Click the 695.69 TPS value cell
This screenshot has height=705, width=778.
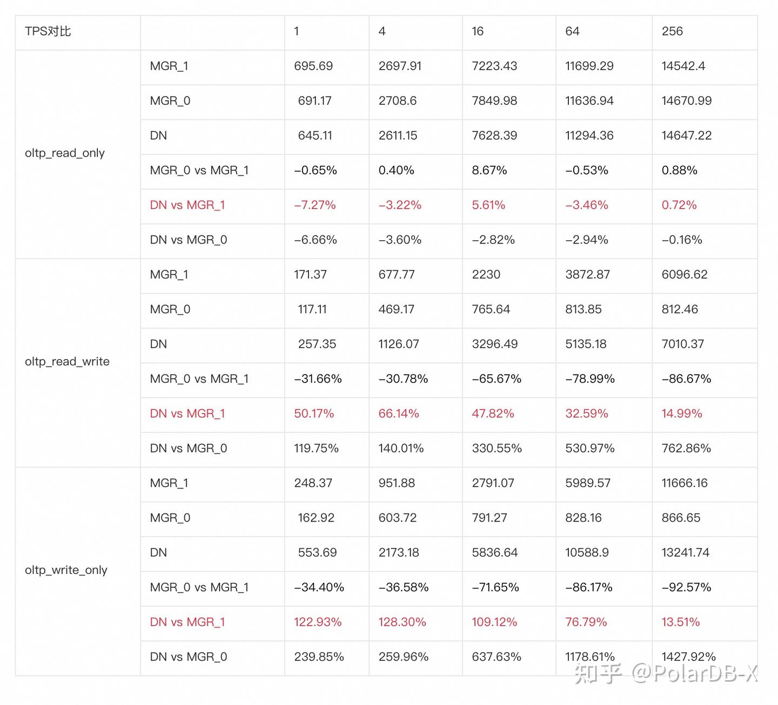(313, 66)
